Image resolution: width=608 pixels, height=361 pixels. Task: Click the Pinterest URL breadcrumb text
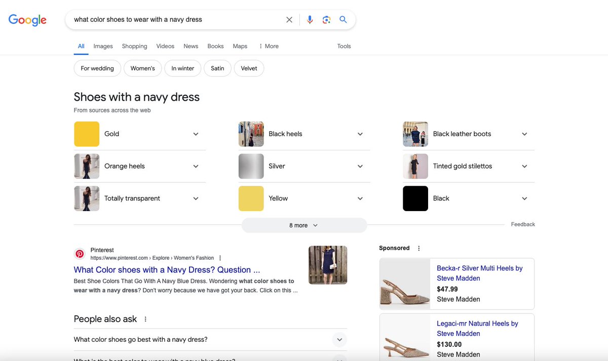[152, 258]
